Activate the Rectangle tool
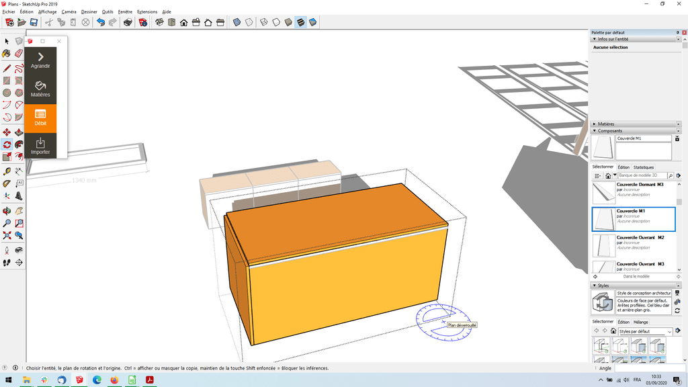The width and height of the screenshot is (688, 387). tap(7, 81)
